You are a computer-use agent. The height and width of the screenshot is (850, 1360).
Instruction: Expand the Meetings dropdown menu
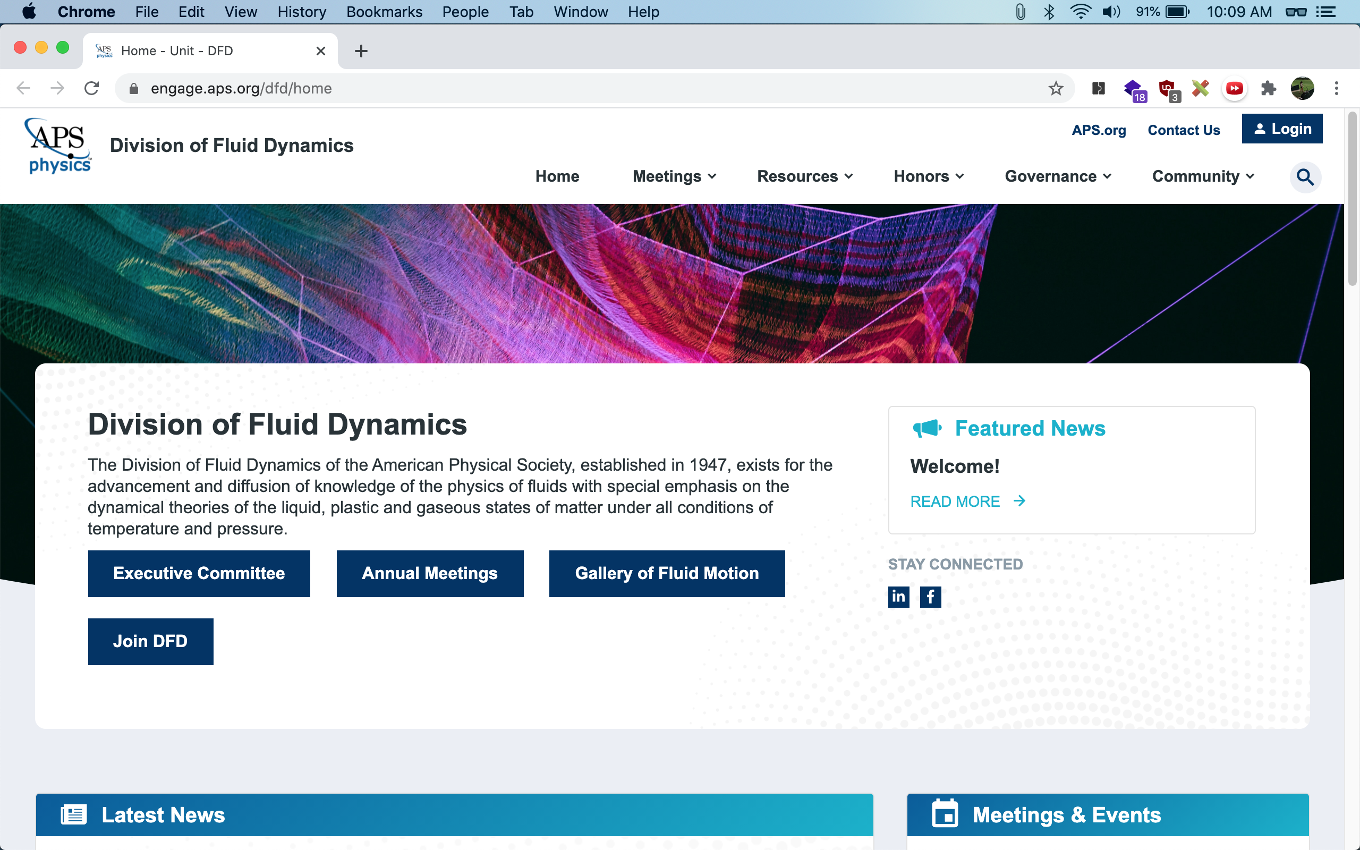674,176
